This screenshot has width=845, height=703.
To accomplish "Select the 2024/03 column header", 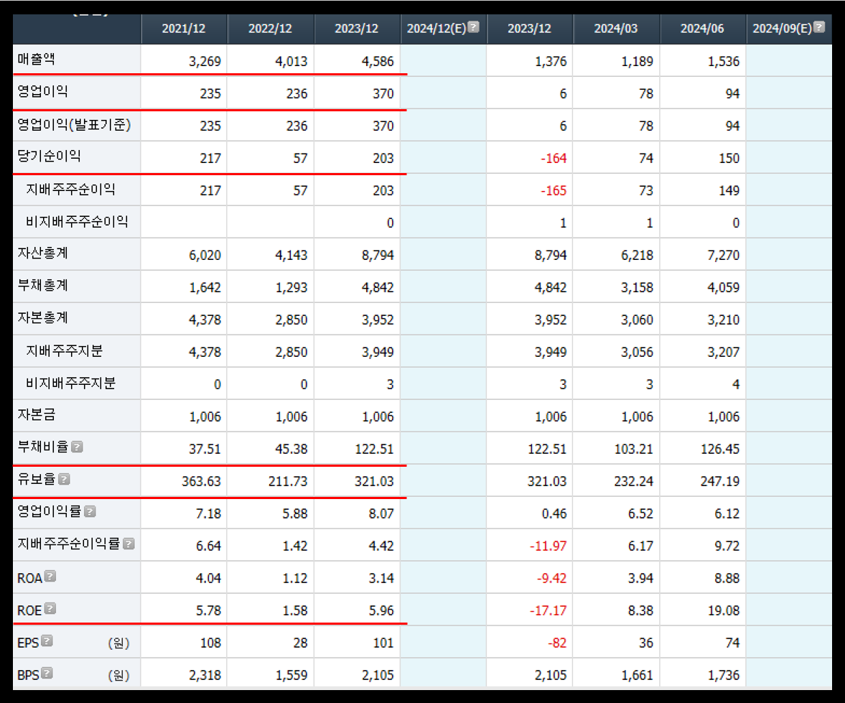I will pos(615,29).
